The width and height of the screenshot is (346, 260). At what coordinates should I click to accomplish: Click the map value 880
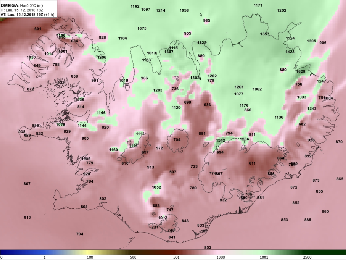pyautogui.click(x=283, y=70)
